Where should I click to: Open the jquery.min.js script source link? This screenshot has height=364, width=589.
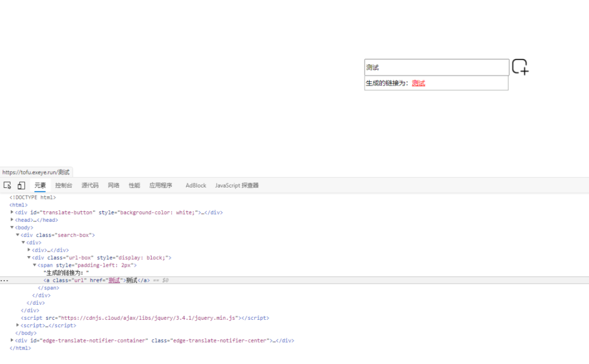point(148,318)
